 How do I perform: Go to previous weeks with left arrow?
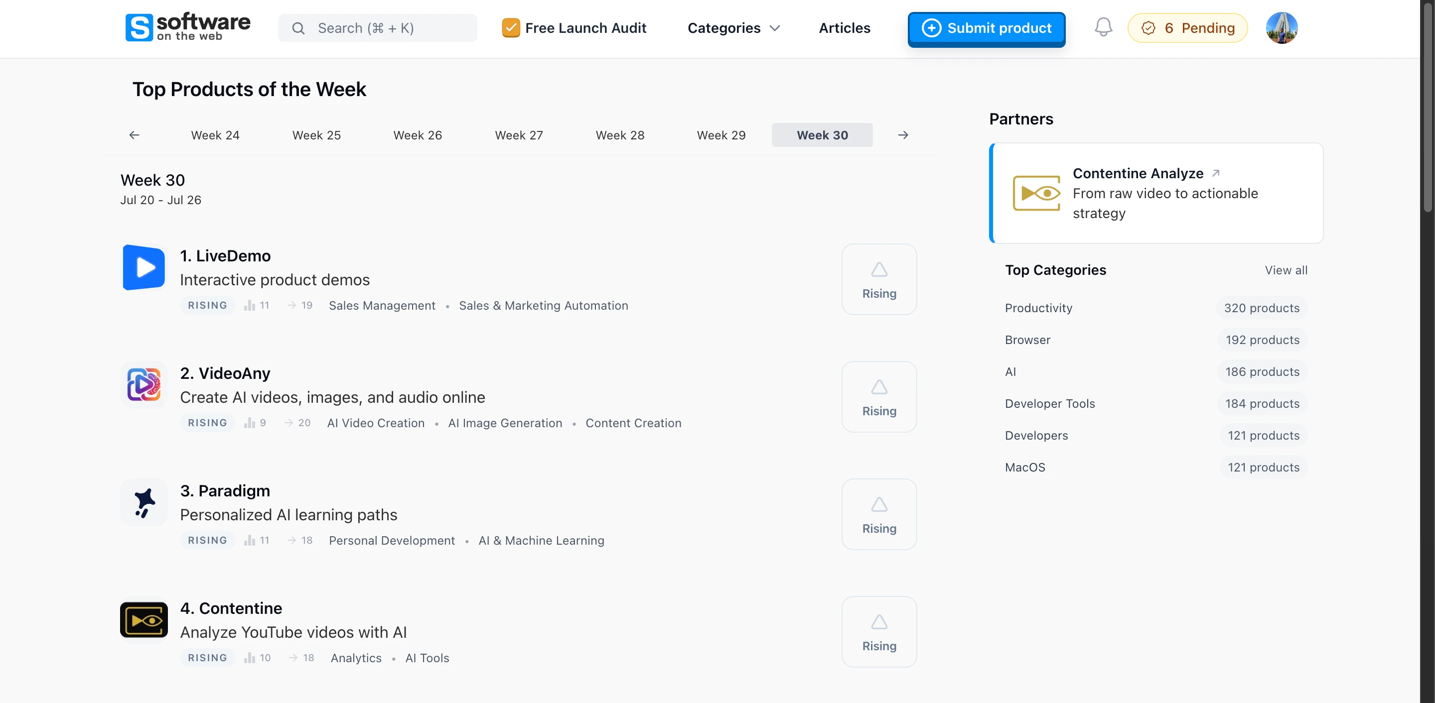pos(134,135)
